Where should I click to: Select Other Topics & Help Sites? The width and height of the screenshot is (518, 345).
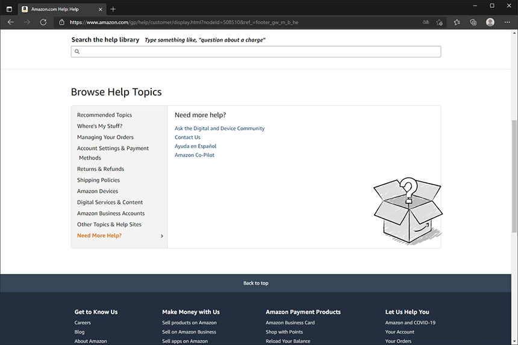click(x=110, y=225)
